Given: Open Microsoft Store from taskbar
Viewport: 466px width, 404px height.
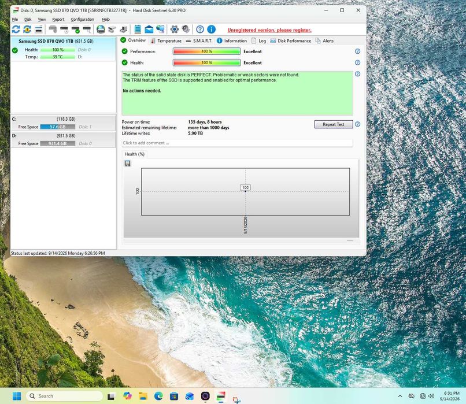Looking at the screenshot, I should 174,396.
